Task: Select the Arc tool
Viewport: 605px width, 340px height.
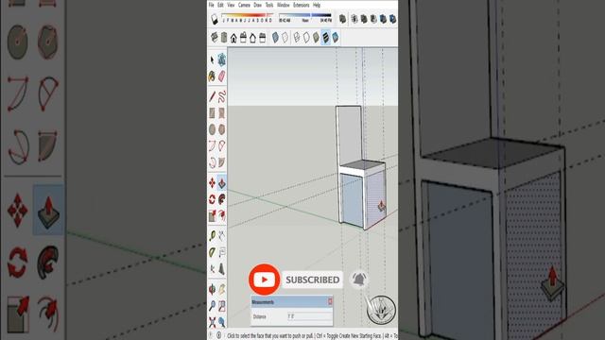Action: (x=212, y=145)
